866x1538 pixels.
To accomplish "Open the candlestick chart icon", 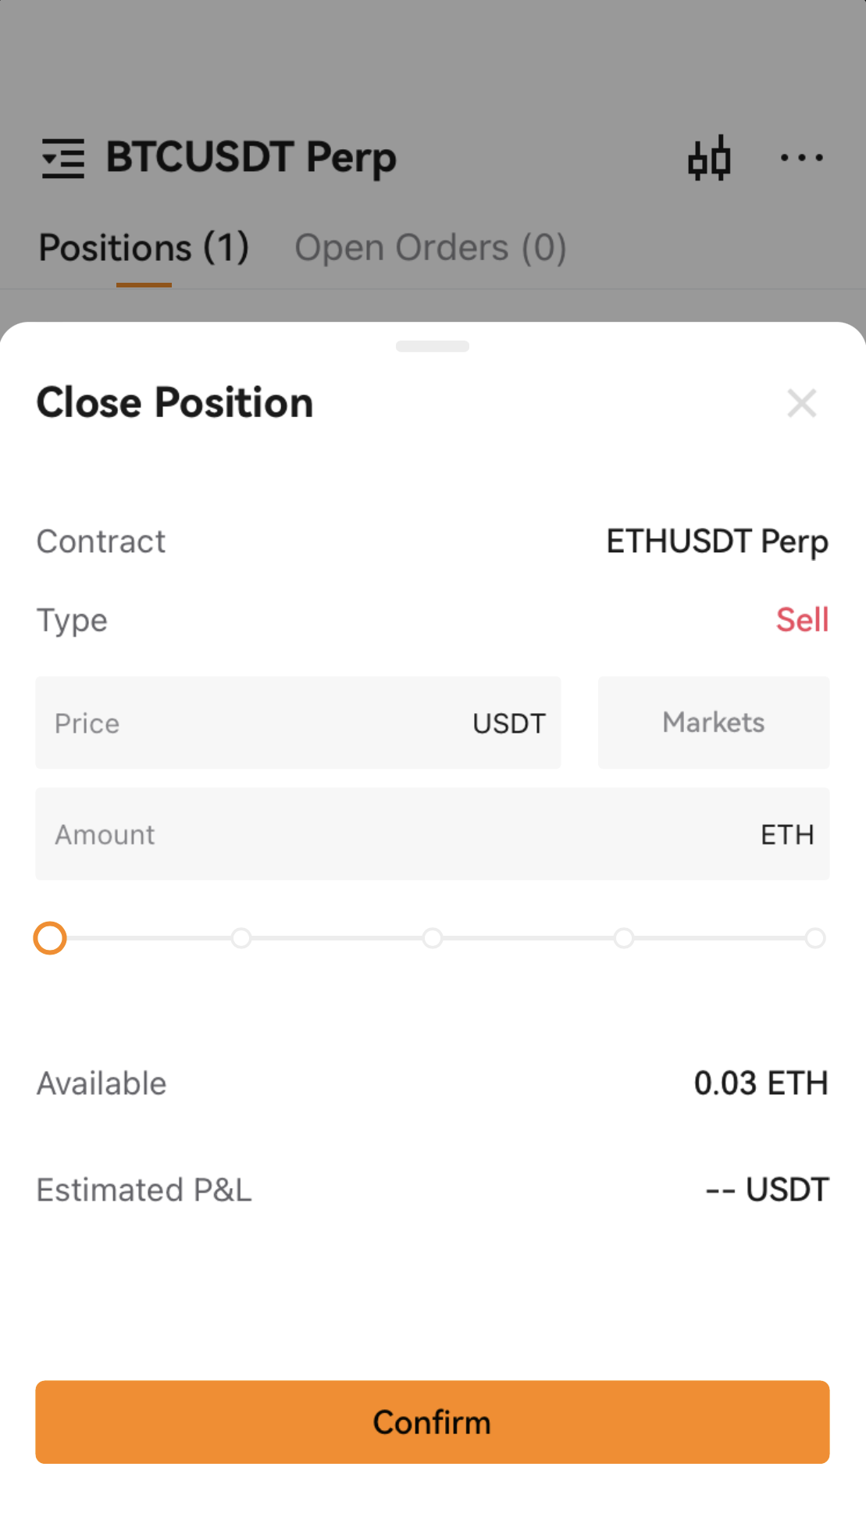I will 709,158.
